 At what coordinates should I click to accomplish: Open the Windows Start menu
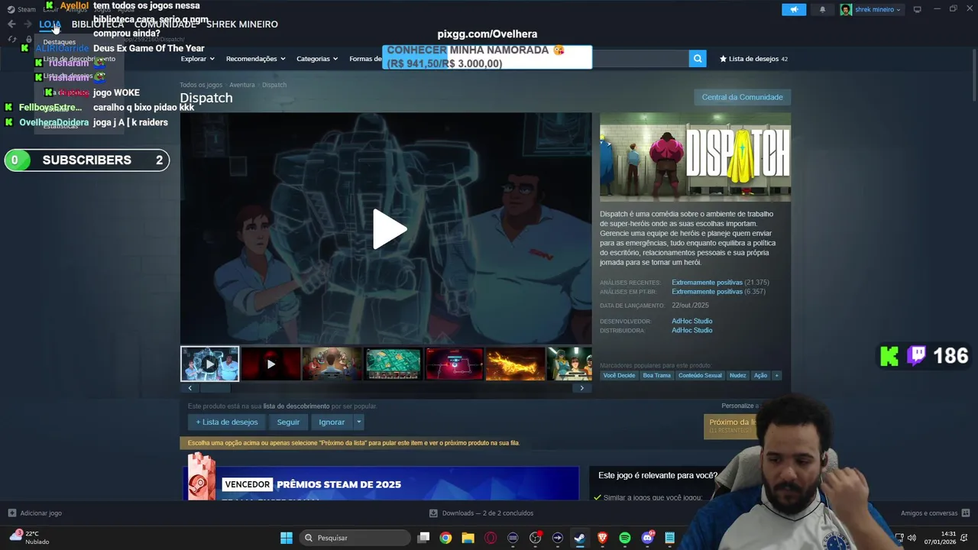pyautogui.click(x=287, y=538)
